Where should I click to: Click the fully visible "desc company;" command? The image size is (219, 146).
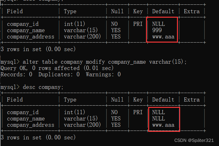32,87
